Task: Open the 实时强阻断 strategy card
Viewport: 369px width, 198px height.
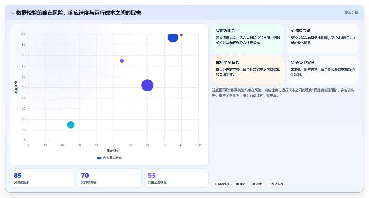Action: [248, 39]
